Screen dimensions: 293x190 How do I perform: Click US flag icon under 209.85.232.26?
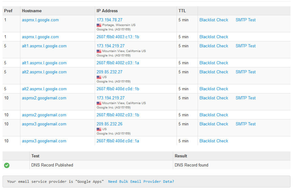click(x=99, y=129)
